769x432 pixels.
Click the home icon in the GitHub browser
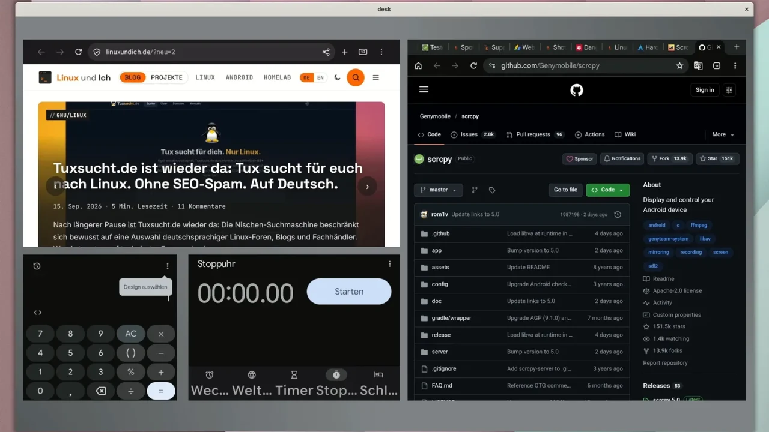(x=419, y=66)
